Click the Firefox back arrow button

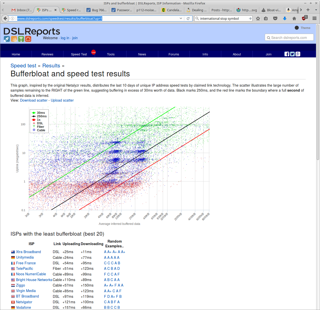(x=5, y=18)
